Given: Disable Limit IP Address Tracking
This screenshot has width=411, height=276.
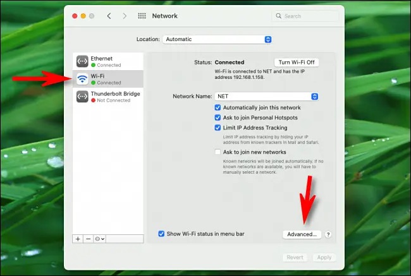Looking at the screenshot, I should click(x=218, y=128).
